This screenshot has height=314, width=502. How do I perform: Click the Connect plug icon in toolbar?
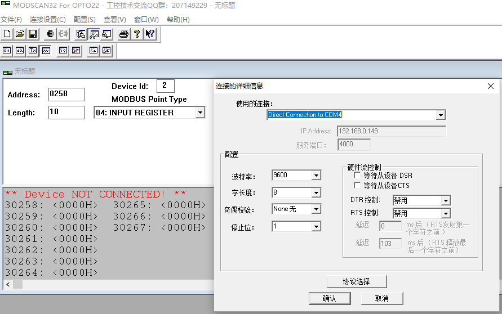[50, 34]
